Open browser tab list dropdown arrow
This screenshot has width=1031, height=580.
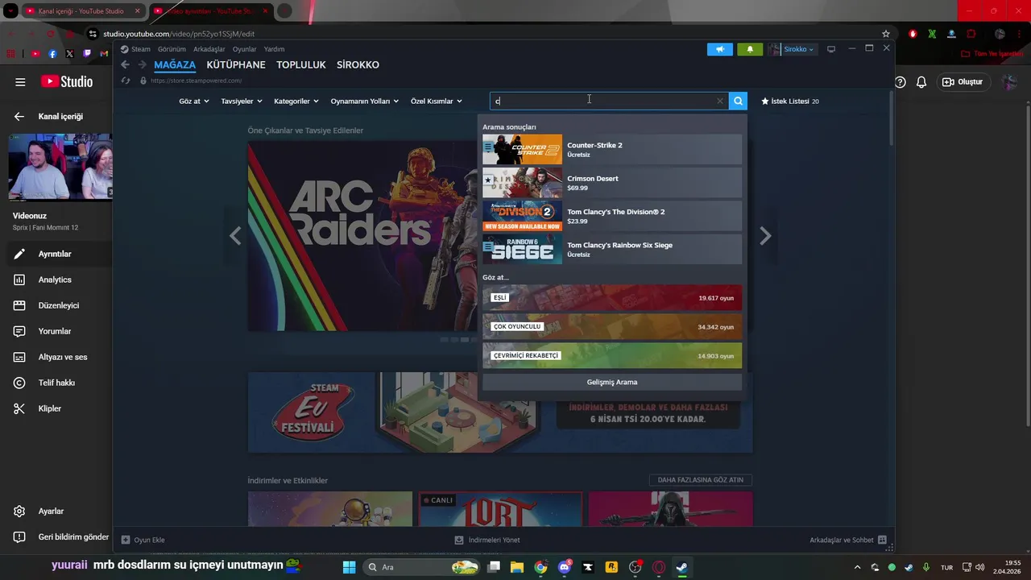coord(11,11)
